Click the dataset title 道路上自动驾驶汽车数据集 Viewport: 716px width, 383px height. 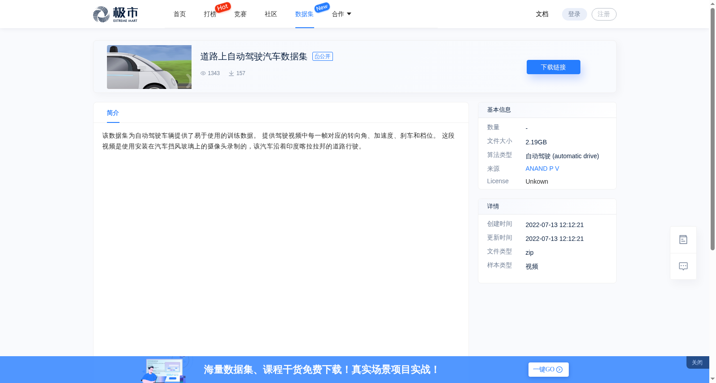point(254,56)
